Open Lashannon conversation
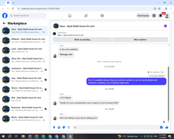174x139 pixels. (24, 70)
